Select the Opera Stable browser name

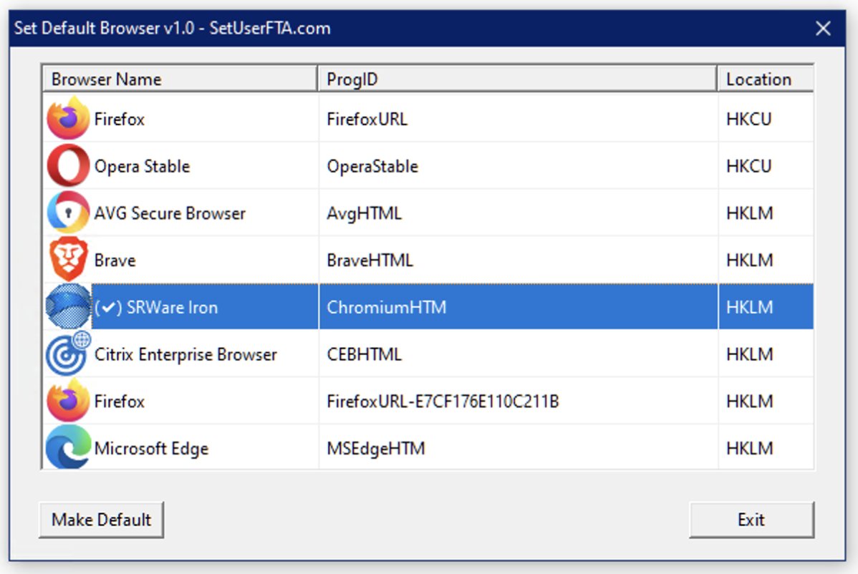coord(143,165)
